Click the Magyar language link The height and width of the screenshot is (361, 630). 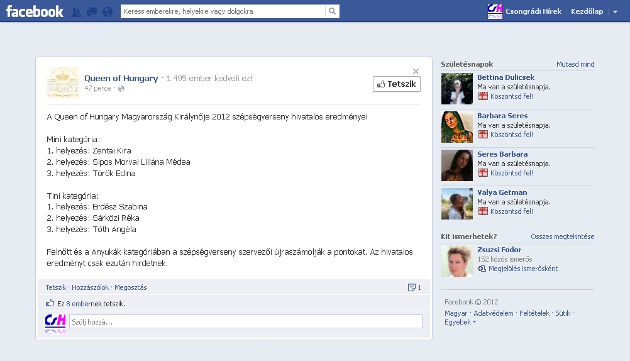pos(456,313)
